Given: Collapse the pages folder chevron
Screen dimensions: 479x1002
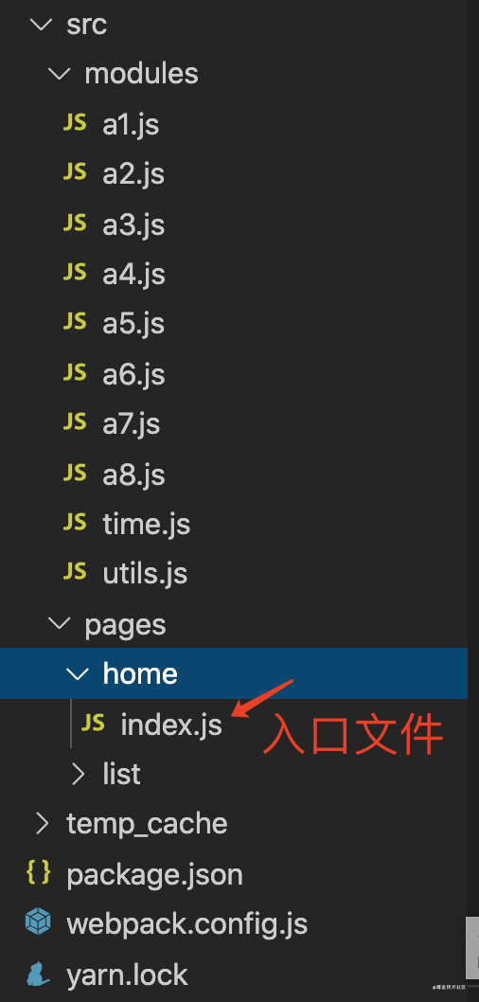Looking at the screenshot, I should click(x=60, y=624).
